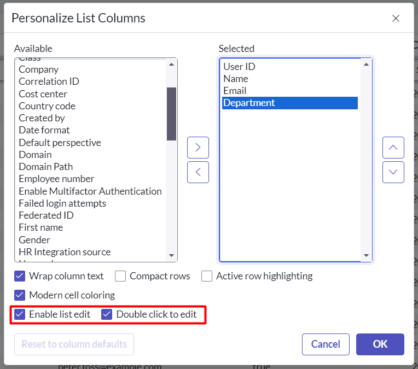Viewport: 418px width, 369px height.
Task: Select Employee number in Available list
Action: tap(56, 179)
